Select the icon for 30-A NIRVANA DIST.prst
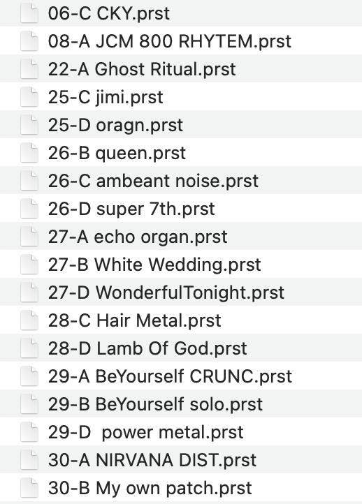Viewport: 362px width, 504px height. tap(29, 460)
